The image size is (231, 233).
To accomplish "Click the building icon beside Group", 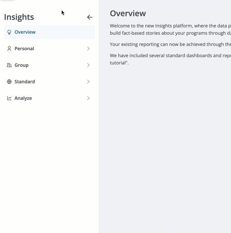I will pyautogui.click(x=9, y=65).
